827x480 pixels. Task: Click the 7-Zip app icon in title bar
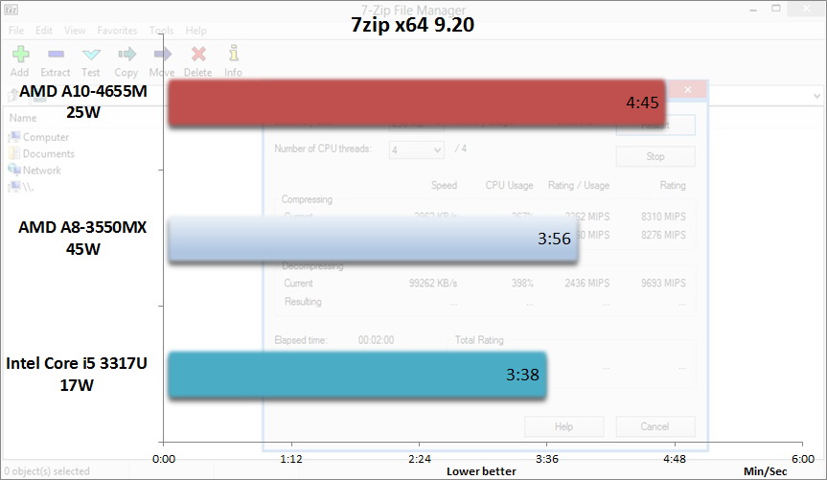(x=11, y=9)
